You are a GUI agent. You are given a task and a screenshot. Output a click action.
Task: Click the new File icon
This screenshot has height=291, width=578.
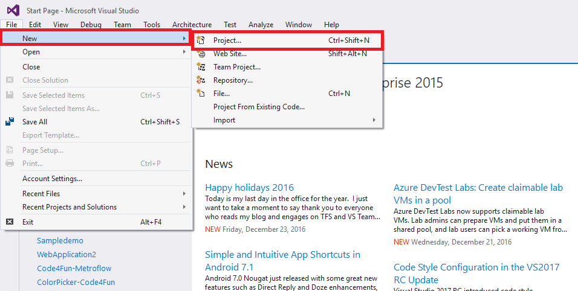(201, 94)
